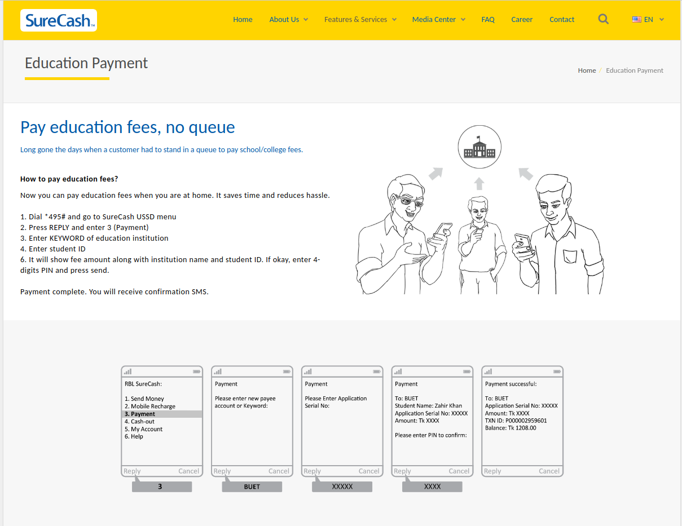The width and height of the screenshot is (682, 526).
Task: Select '5. My Account' in the phone menu
Action: (x=143, y=429)
